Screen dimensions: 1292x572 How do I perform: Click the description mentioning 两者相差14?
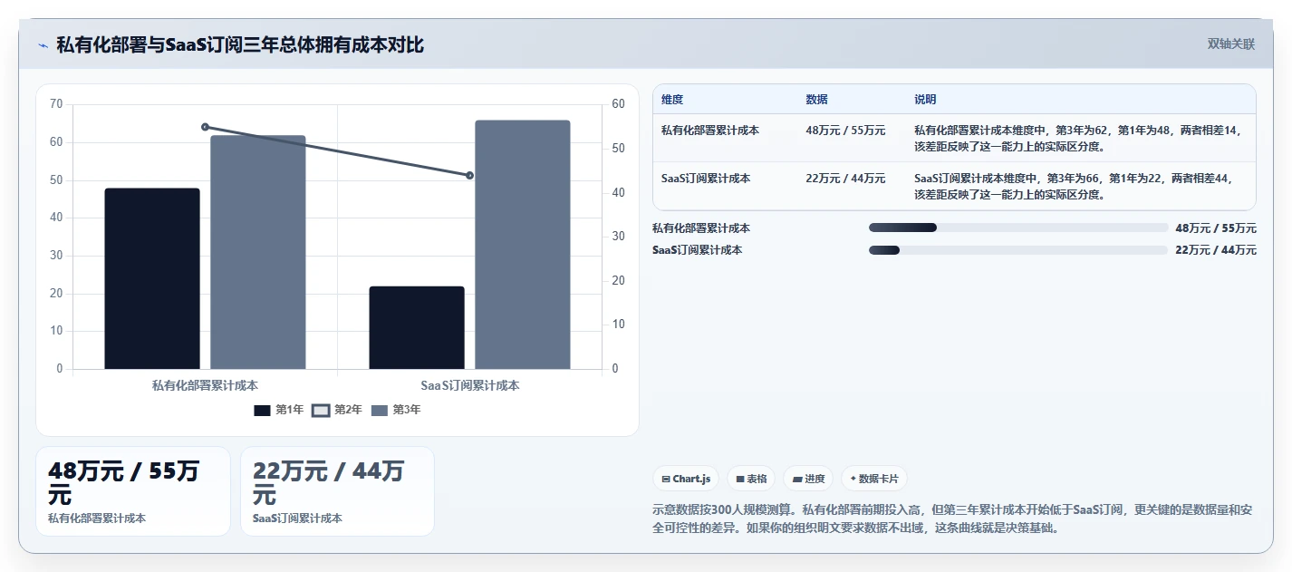pyautogui.click(x=1076, y=138)
